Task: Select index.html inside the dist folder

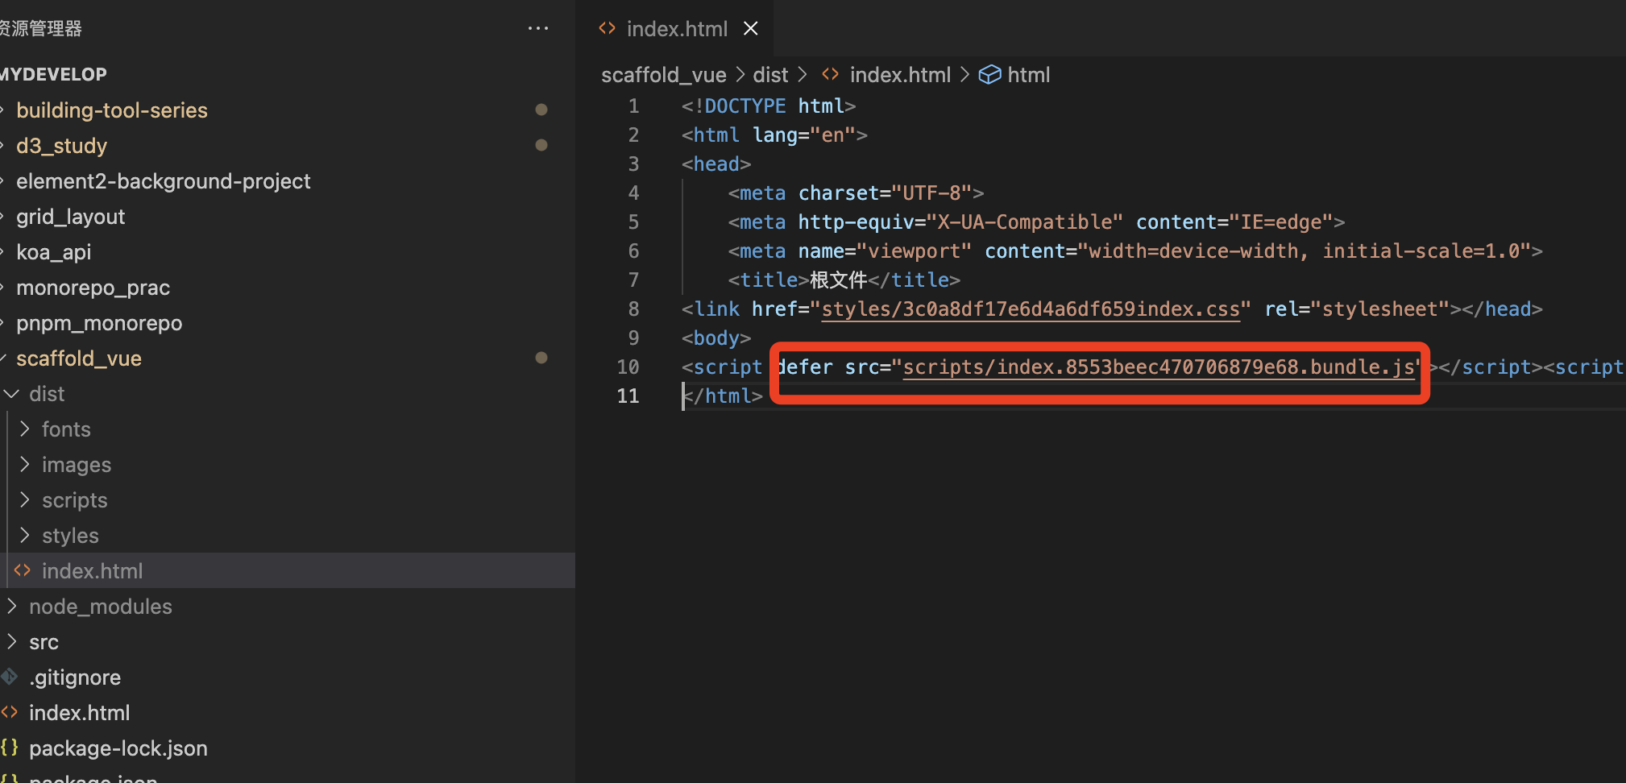Action: (288, 570)
